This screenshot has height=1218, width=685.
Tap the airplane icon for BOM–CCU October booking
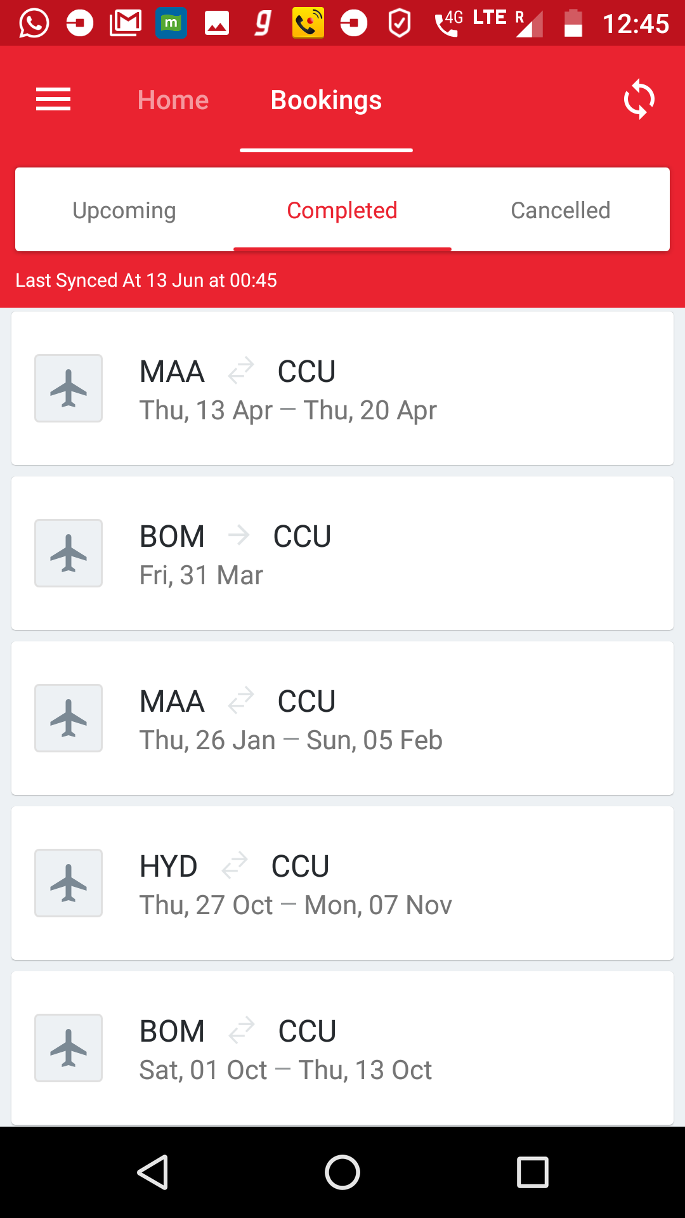tap(68, 1048)
